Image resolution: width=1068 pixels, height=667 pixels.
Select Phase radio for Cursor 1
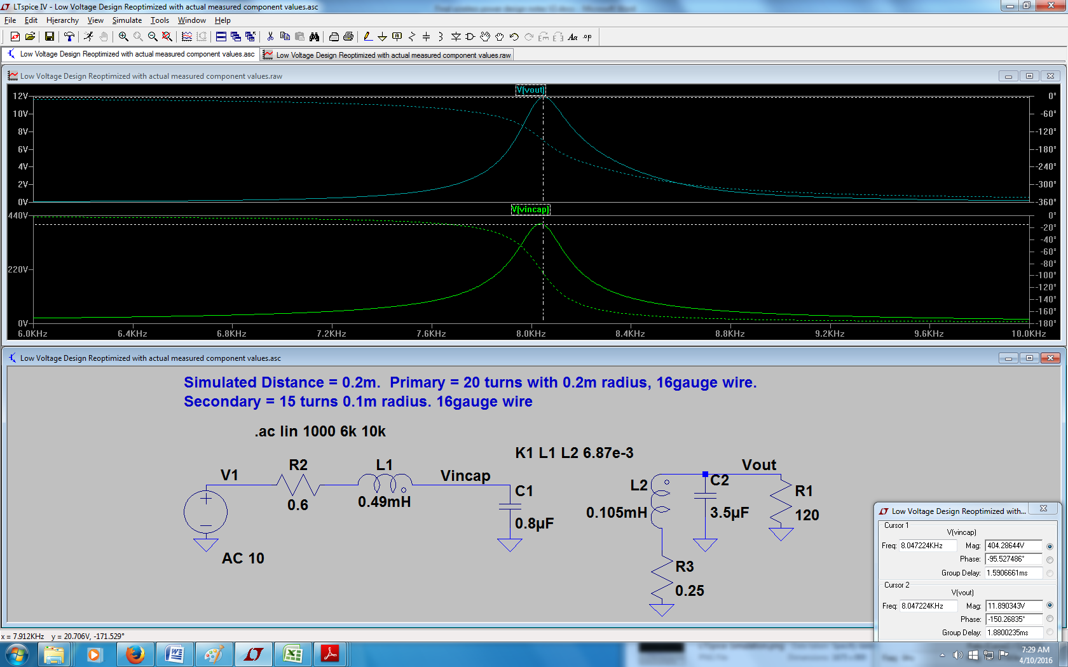1050,559
